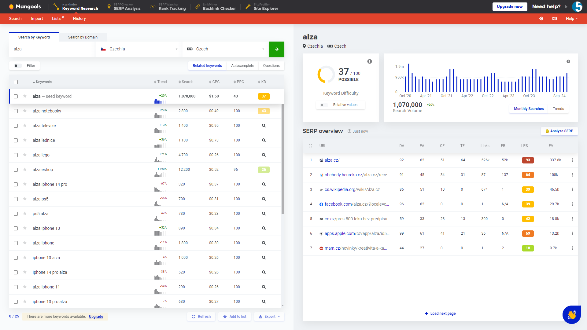Click Upgrade now button
Viewport: 587px width, 330px height.
[x=510, y=7]
